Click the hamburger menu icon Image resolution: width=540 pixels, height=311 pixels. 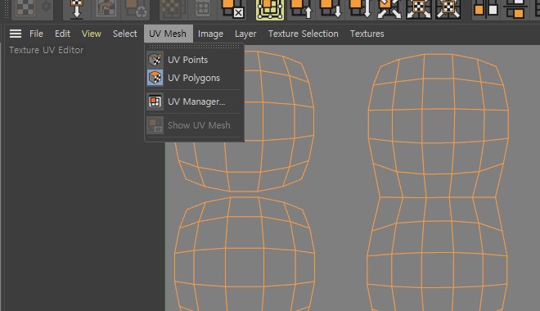16,34
